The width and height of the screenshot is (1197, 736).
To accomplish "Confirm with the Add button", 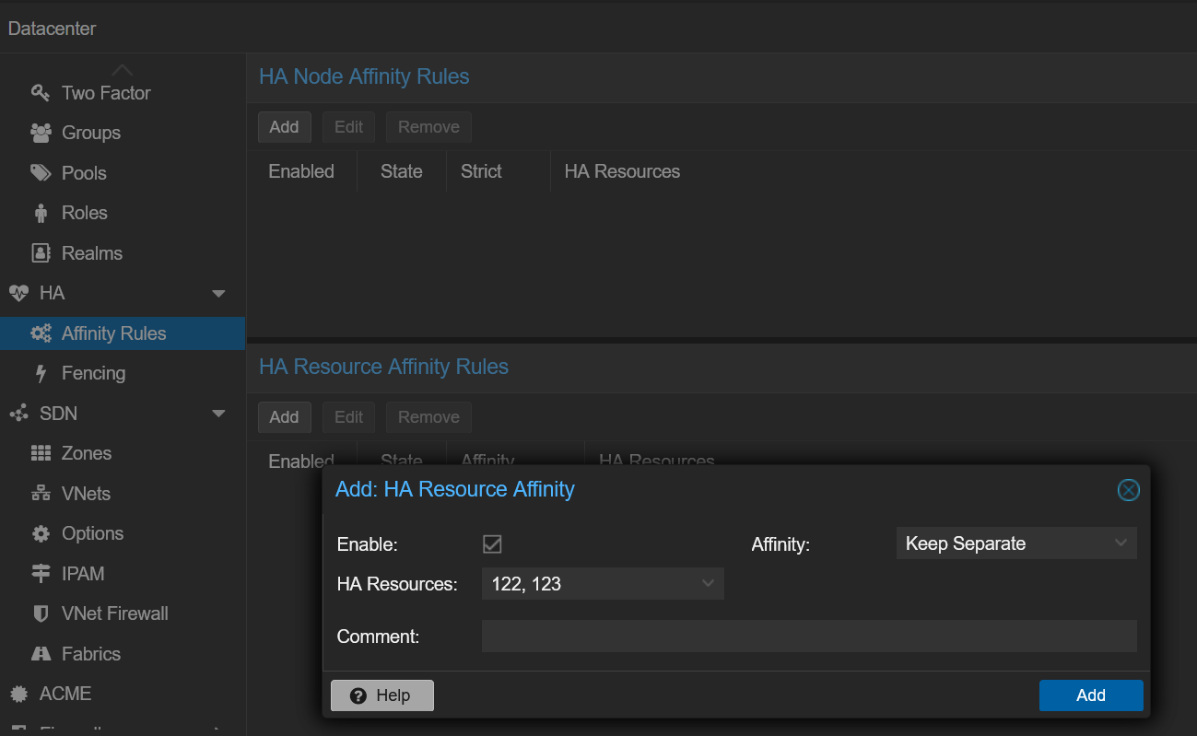I will [x=1091, y=695].
